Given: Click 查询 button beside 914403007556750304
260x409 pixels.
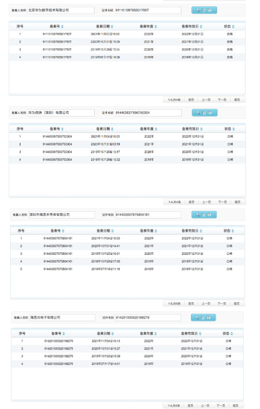Looking at the screenshot, I should (x=205, y=113).
